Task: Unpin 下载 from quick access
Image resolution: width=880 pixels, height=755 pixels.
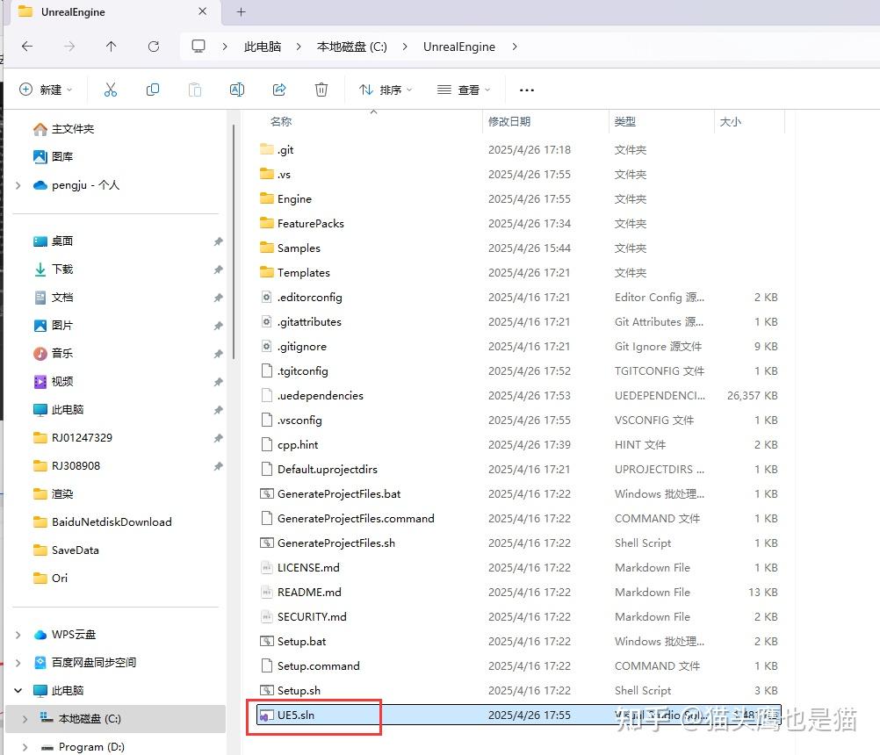Action: click(x=218, y=269)
